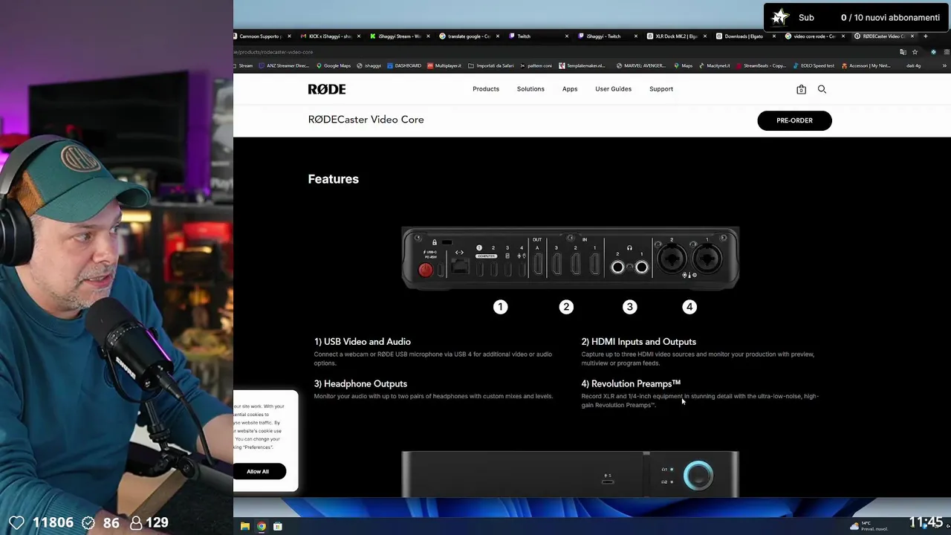The image size is (951, 535).
Task: Click the browser address bar URL
Action: tap(273, 52)
